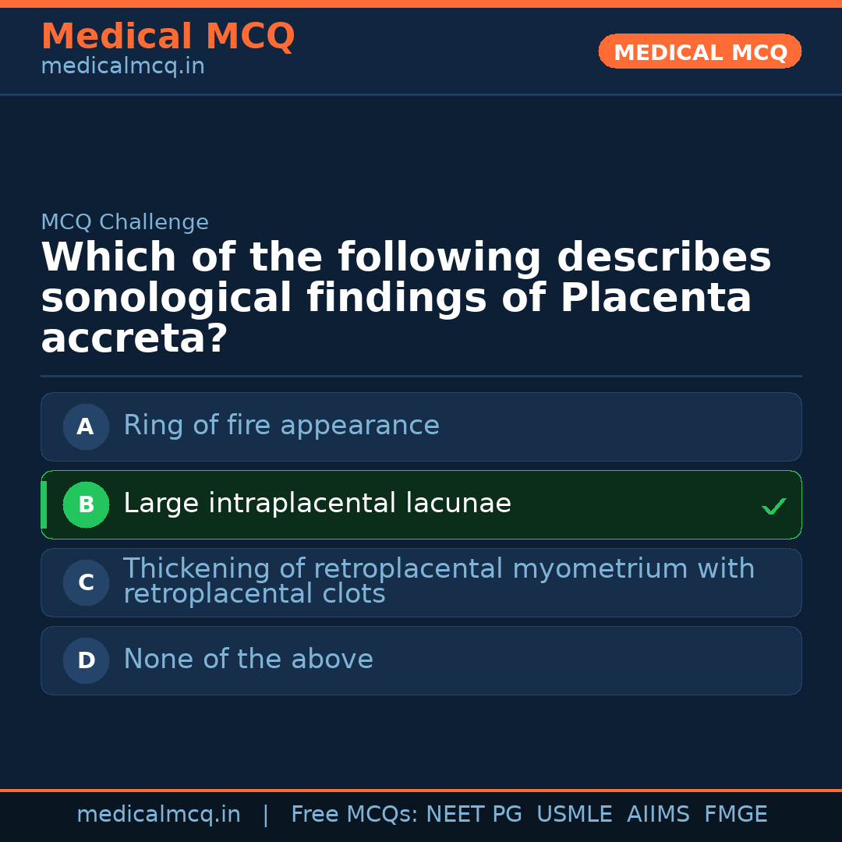Click the MCQ Challenge label

125,222
